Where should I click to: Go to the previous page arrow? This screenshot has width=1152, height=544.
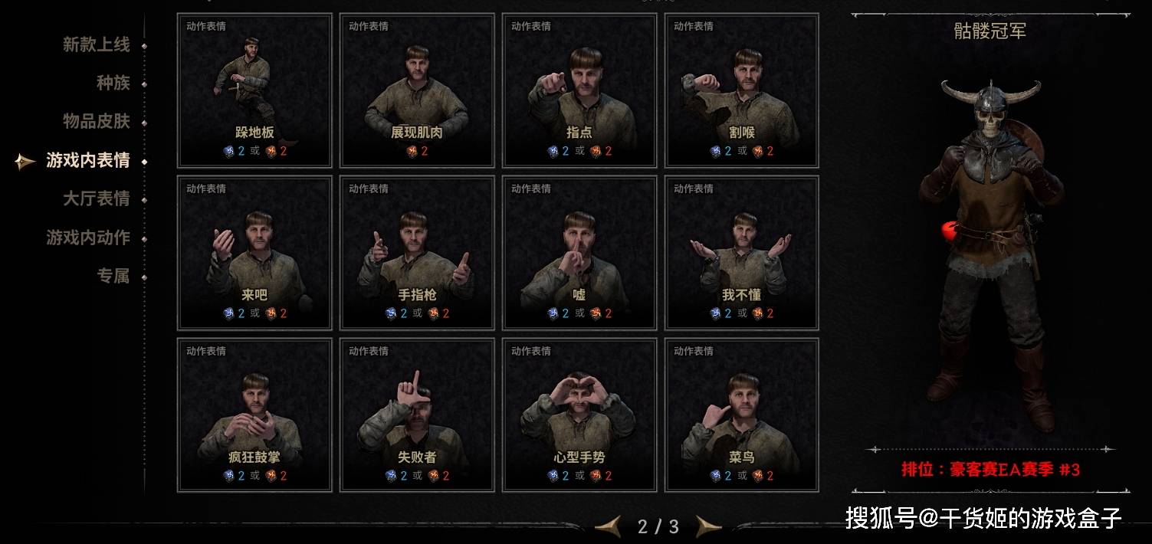click(609, 526)
